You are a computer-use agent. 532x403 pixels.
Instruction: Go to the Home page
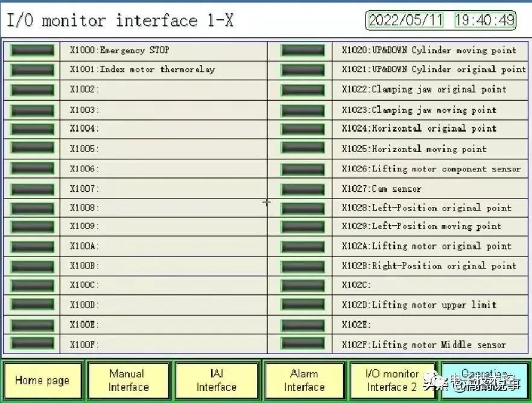pos(42,381)
